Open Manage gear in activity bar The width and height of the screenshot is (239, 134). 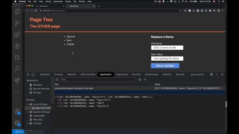point(17,123)
